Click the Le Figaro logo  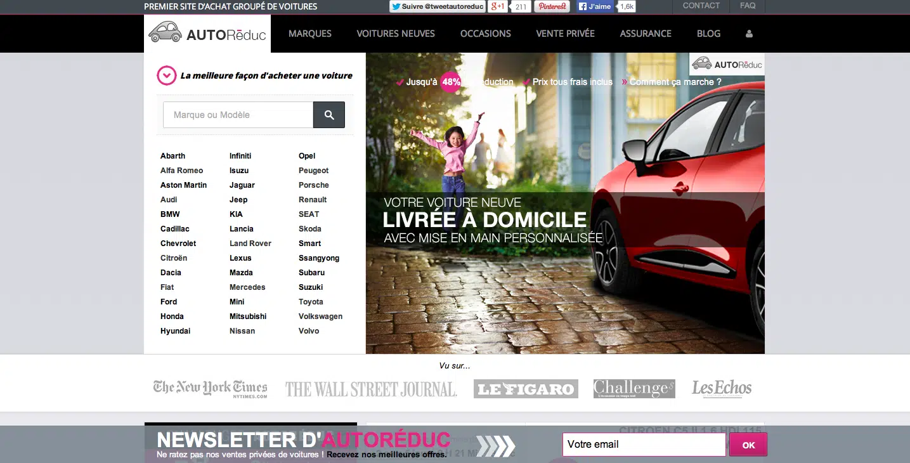(x=526, y=389)
